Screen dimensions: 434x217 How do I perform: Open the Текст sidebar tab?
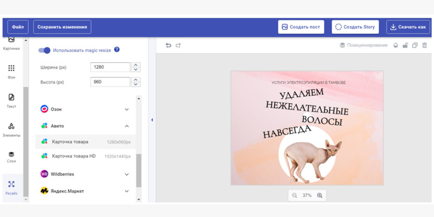pyautogui.click(x=11, y=101)
